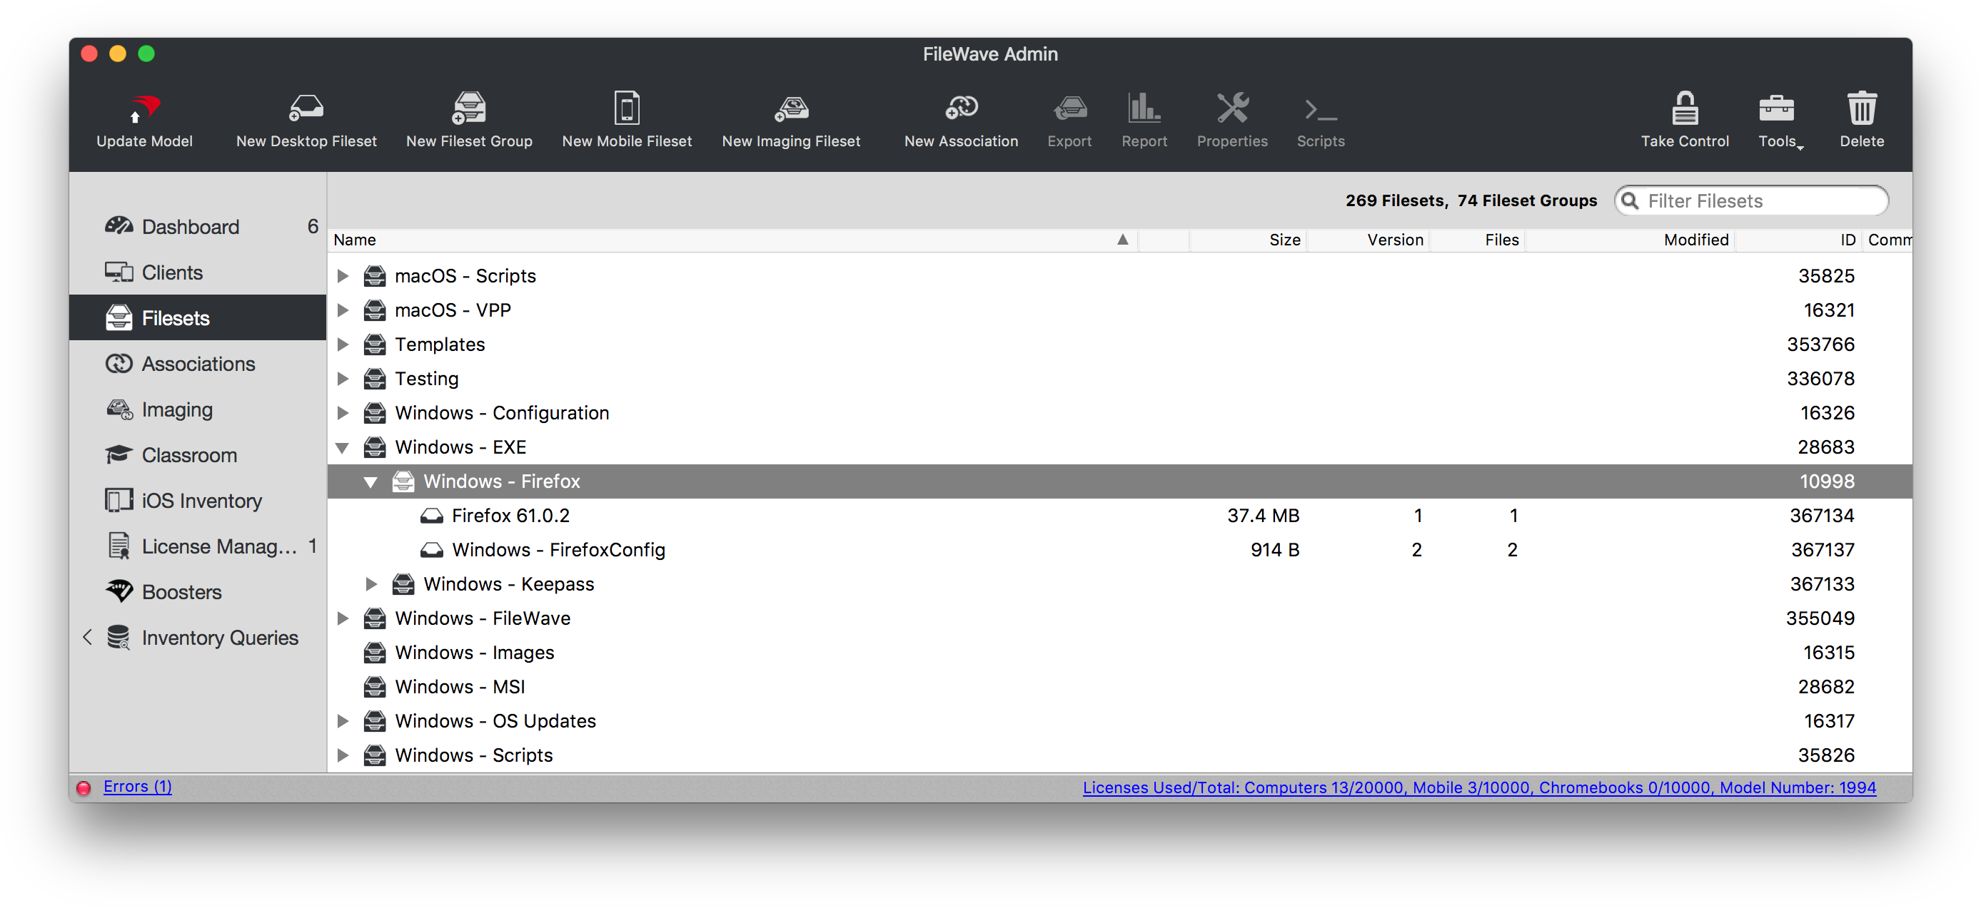Click the '269 Filesets, 74 Fileset Groups' text
This screenshot has width=1981, height=908.
(1471, 200)
